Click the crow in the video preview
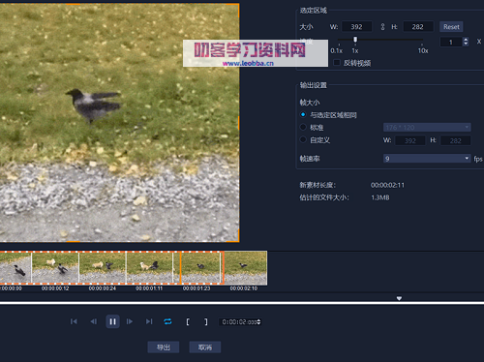484x362 pixels. (x=93, y=105)
